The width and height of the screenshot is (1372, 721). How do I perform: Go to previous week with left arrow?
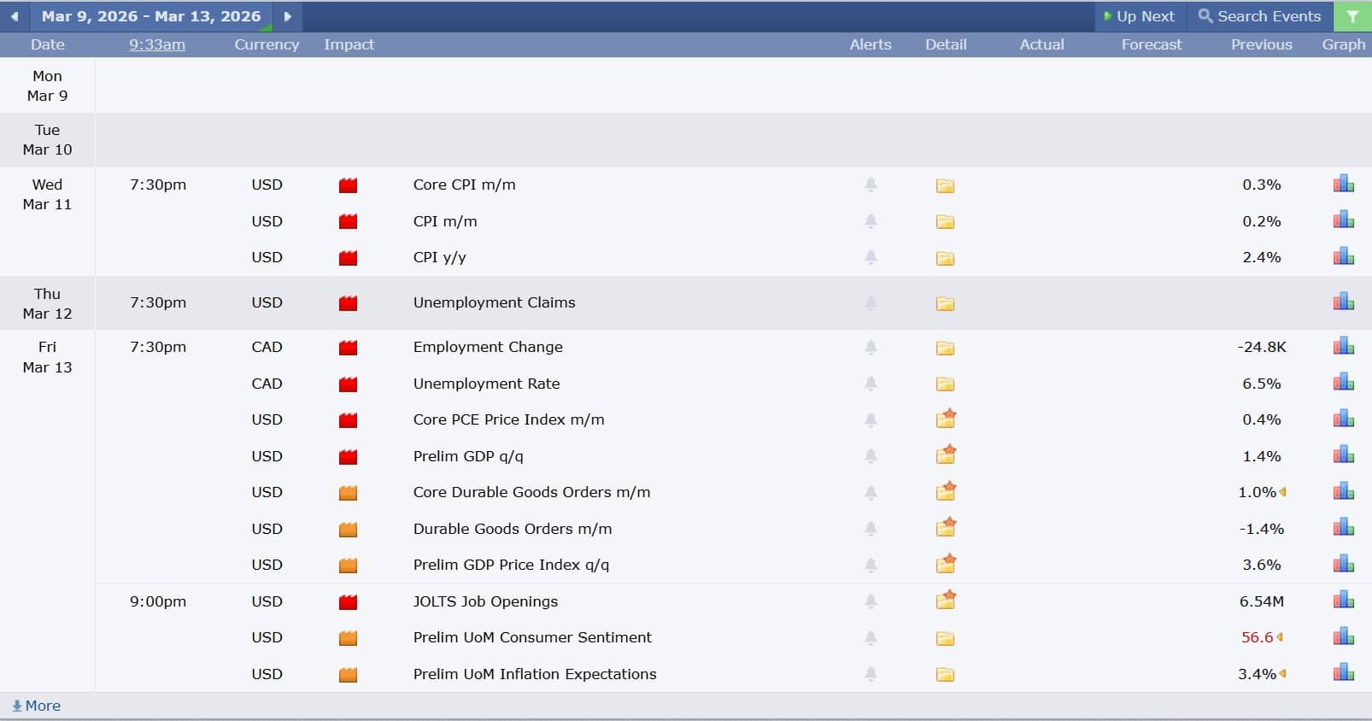click(x=15, y=16)
